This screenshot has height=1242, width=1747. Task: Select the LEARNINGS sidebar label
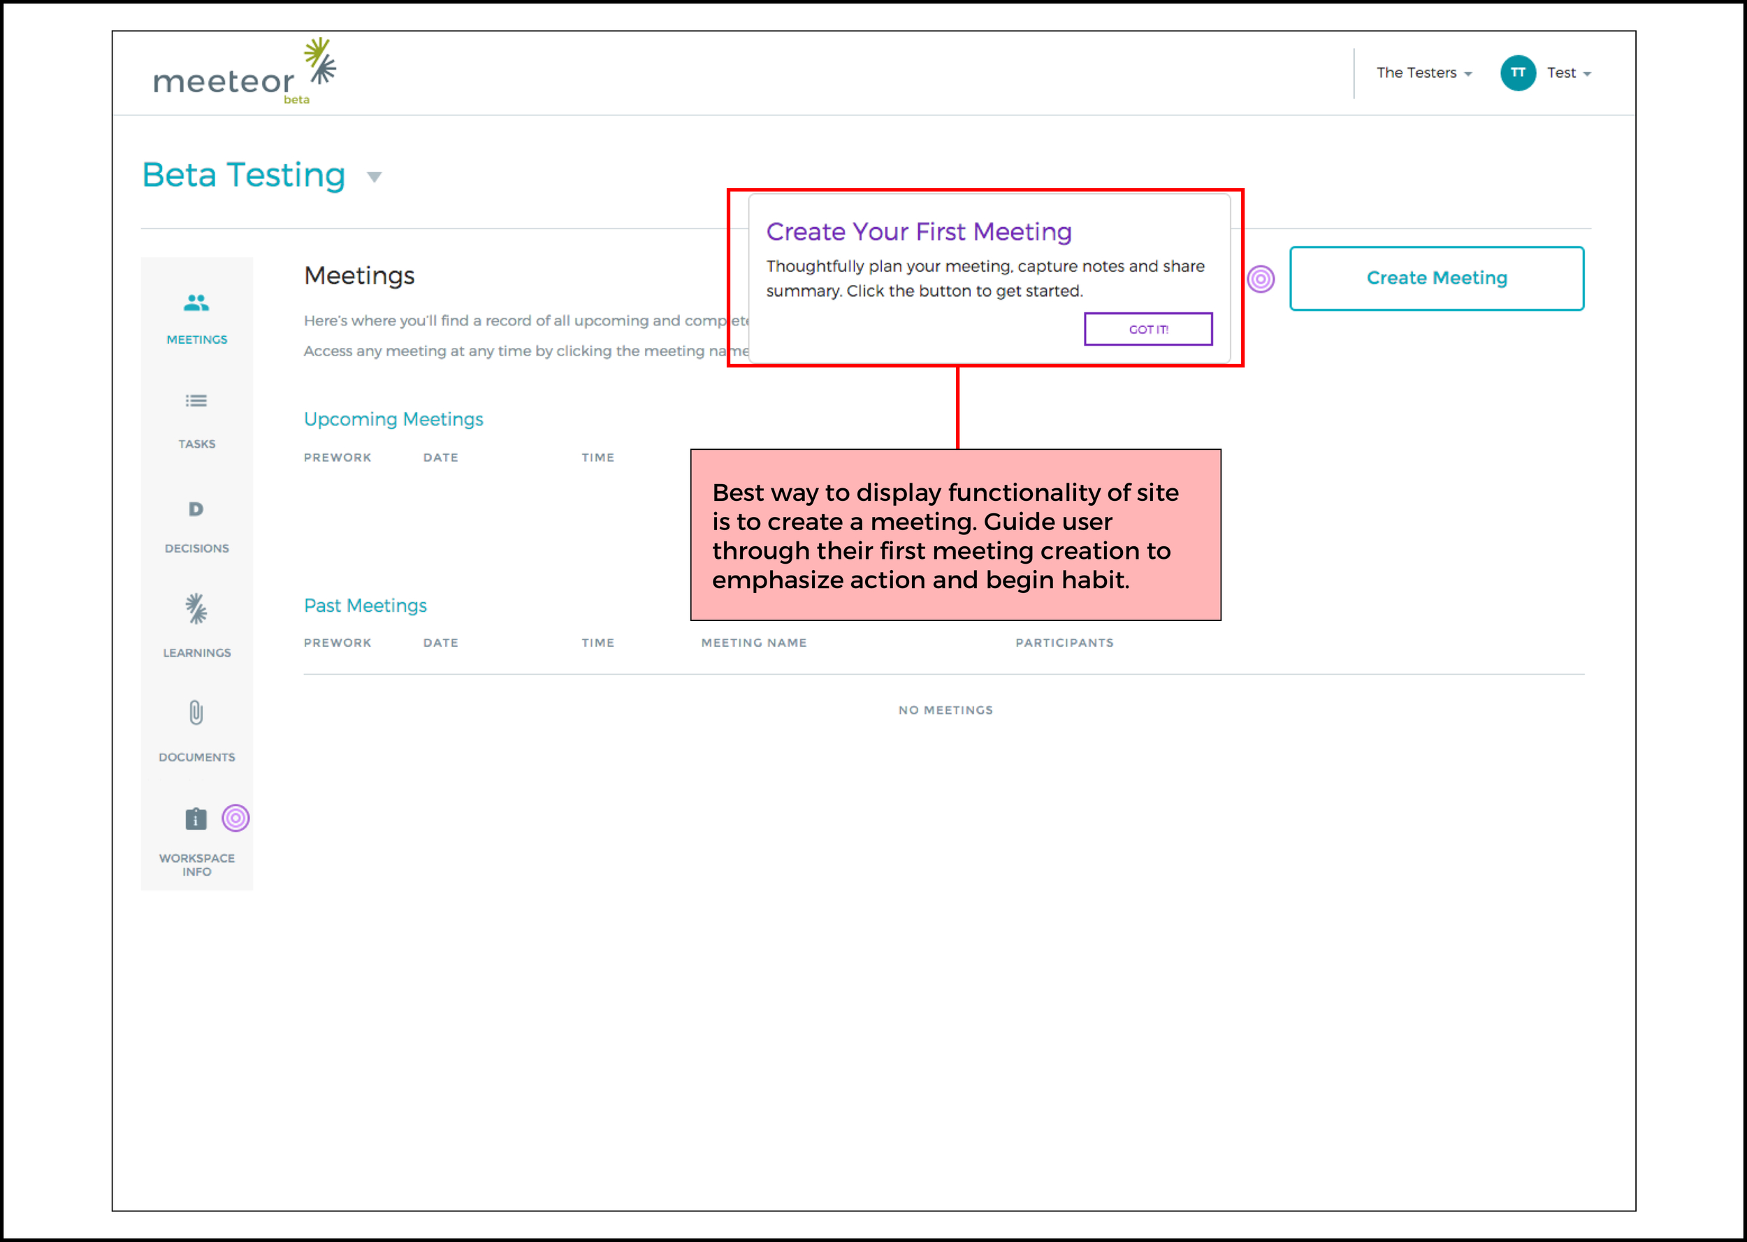click(196, 653)
